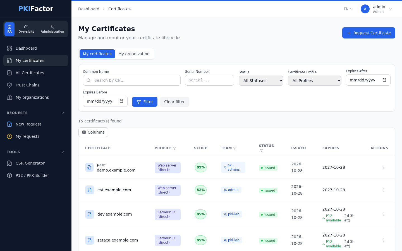
Task: Open Trust Chains in sidebar
Action: [36, 85]
